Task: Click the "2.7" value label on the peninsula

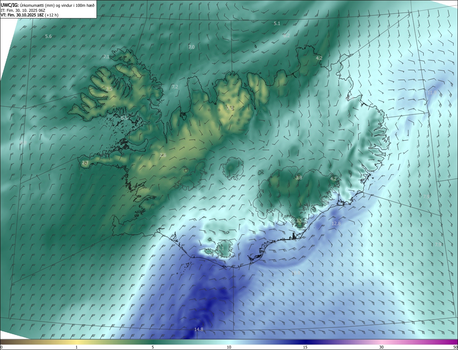Action: [85, 163]
